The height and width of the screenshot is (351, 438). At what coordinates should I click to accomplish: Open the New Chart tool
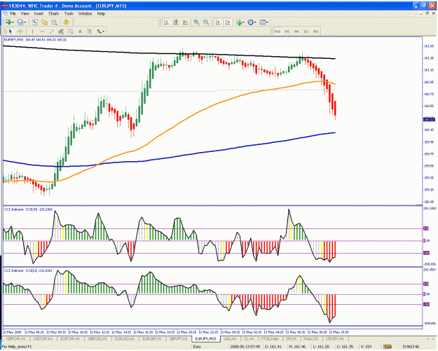click(8, 22)
